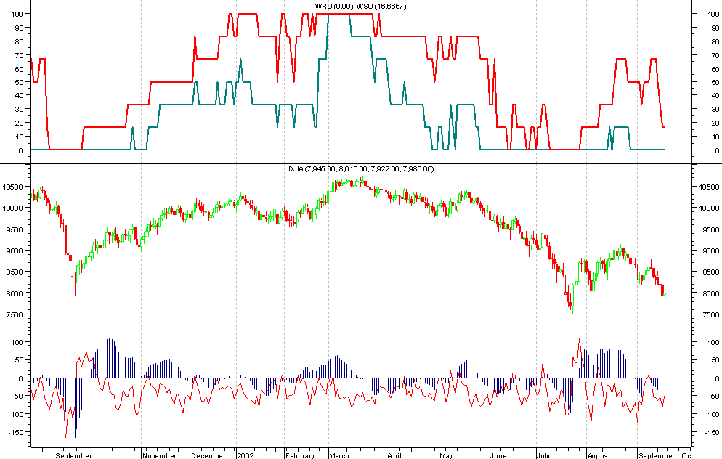Click July on the date axis
Image resolution: width=722 pixels, height=459 pixels.
544,455
